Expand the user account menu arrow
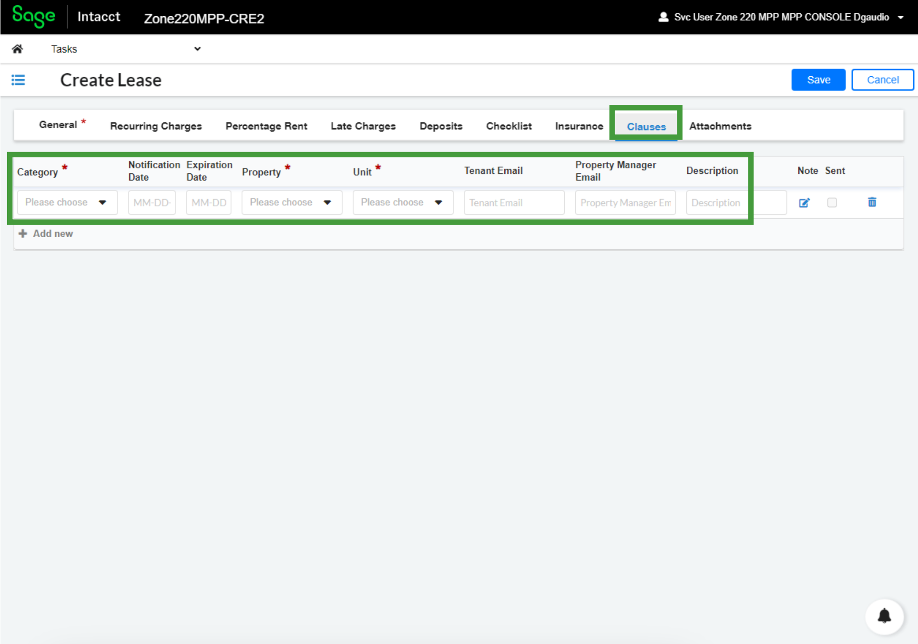 (x=900, y=18)
